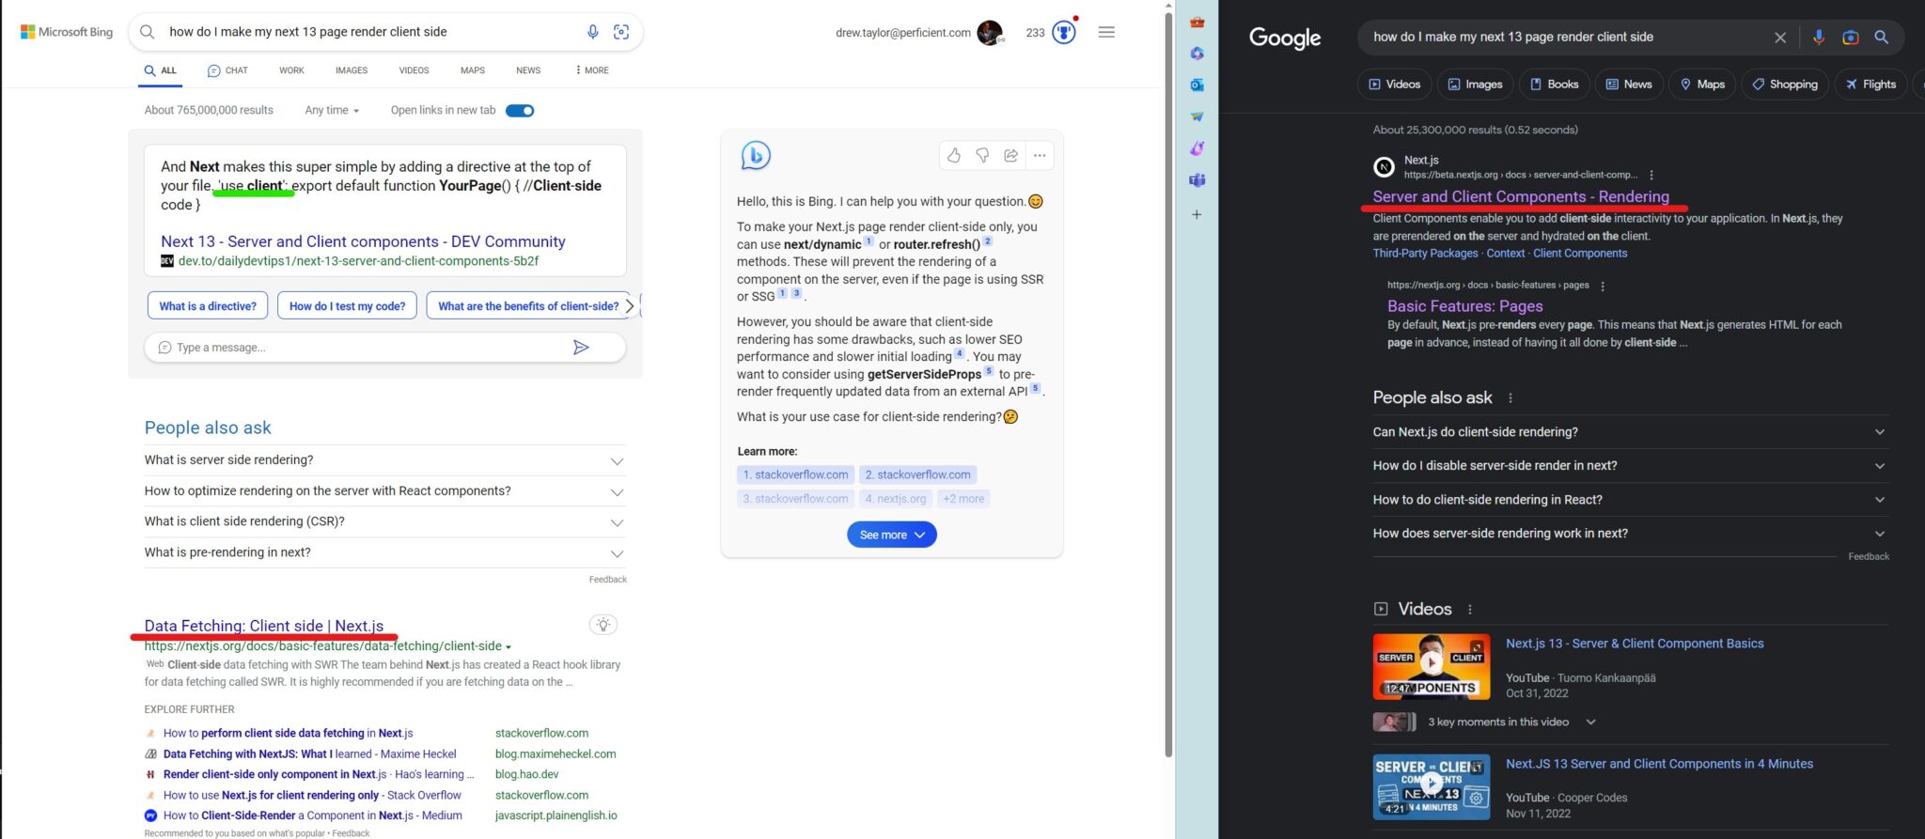This screenshot has height=839, width=1925.
Task: Open Microsoft Rewards trophy icon
Action: (x=1064, y=32)
